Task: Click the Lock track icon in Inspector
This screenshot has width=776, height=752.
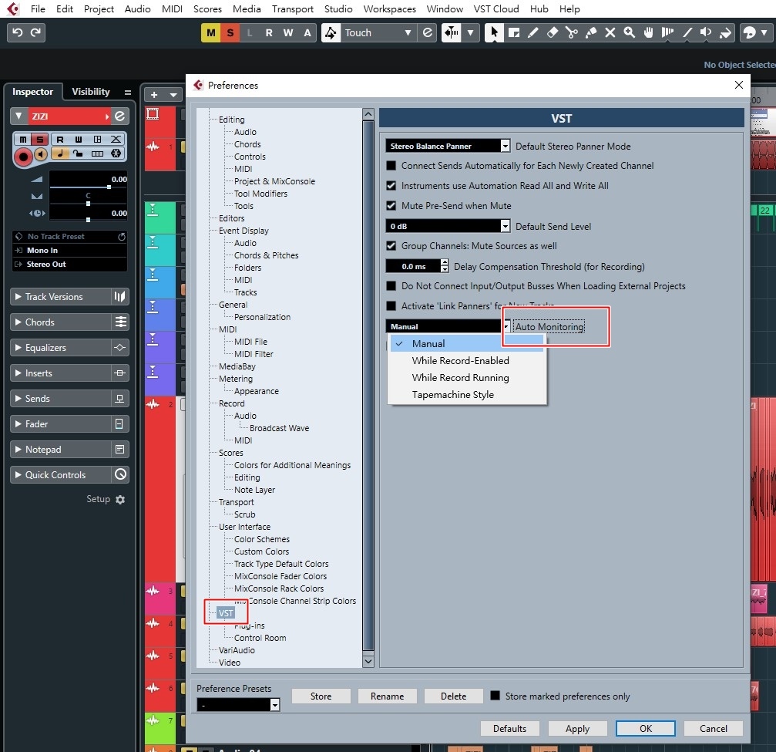Action: [78, 153]
